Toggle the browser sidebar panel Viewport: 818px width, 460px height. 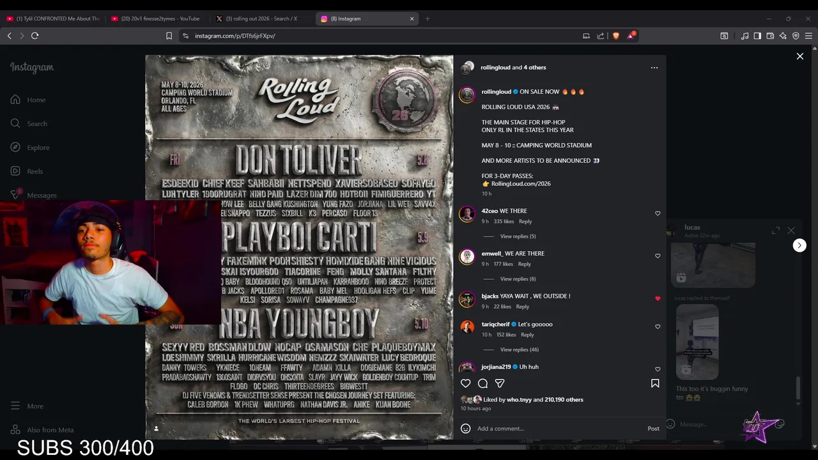click(x=757, y=36)
